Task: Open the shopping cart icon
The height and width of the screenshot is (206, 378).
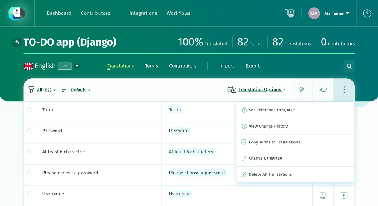Action: click(290, 13)
